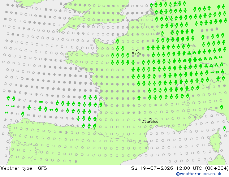Click the '(00+204)' forecast offset text
Viewport: 229px width, 177px height.
pos(217,168)
